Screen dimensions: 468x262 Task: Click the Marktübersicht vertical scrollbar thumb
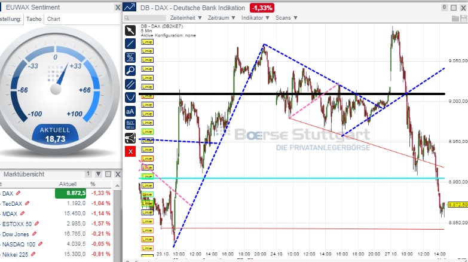click(117, 224)
